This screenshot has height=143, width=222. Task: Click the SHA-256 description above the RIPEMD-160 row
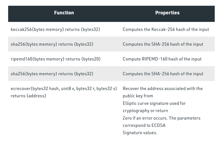coord(163,44)
